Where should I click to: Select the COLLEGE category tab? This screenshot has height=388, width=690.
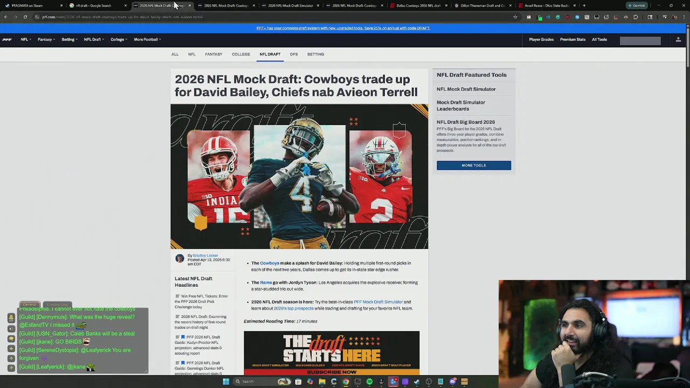click(x=241, y=54)
